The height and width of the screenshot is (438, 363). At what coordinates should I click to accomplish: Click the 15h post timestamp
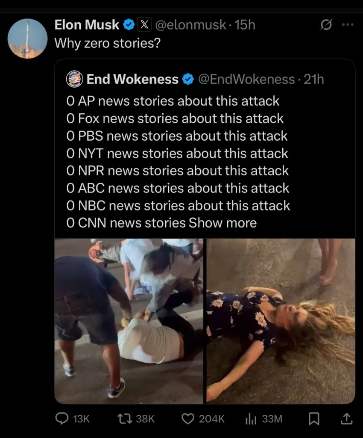[245, 25]
